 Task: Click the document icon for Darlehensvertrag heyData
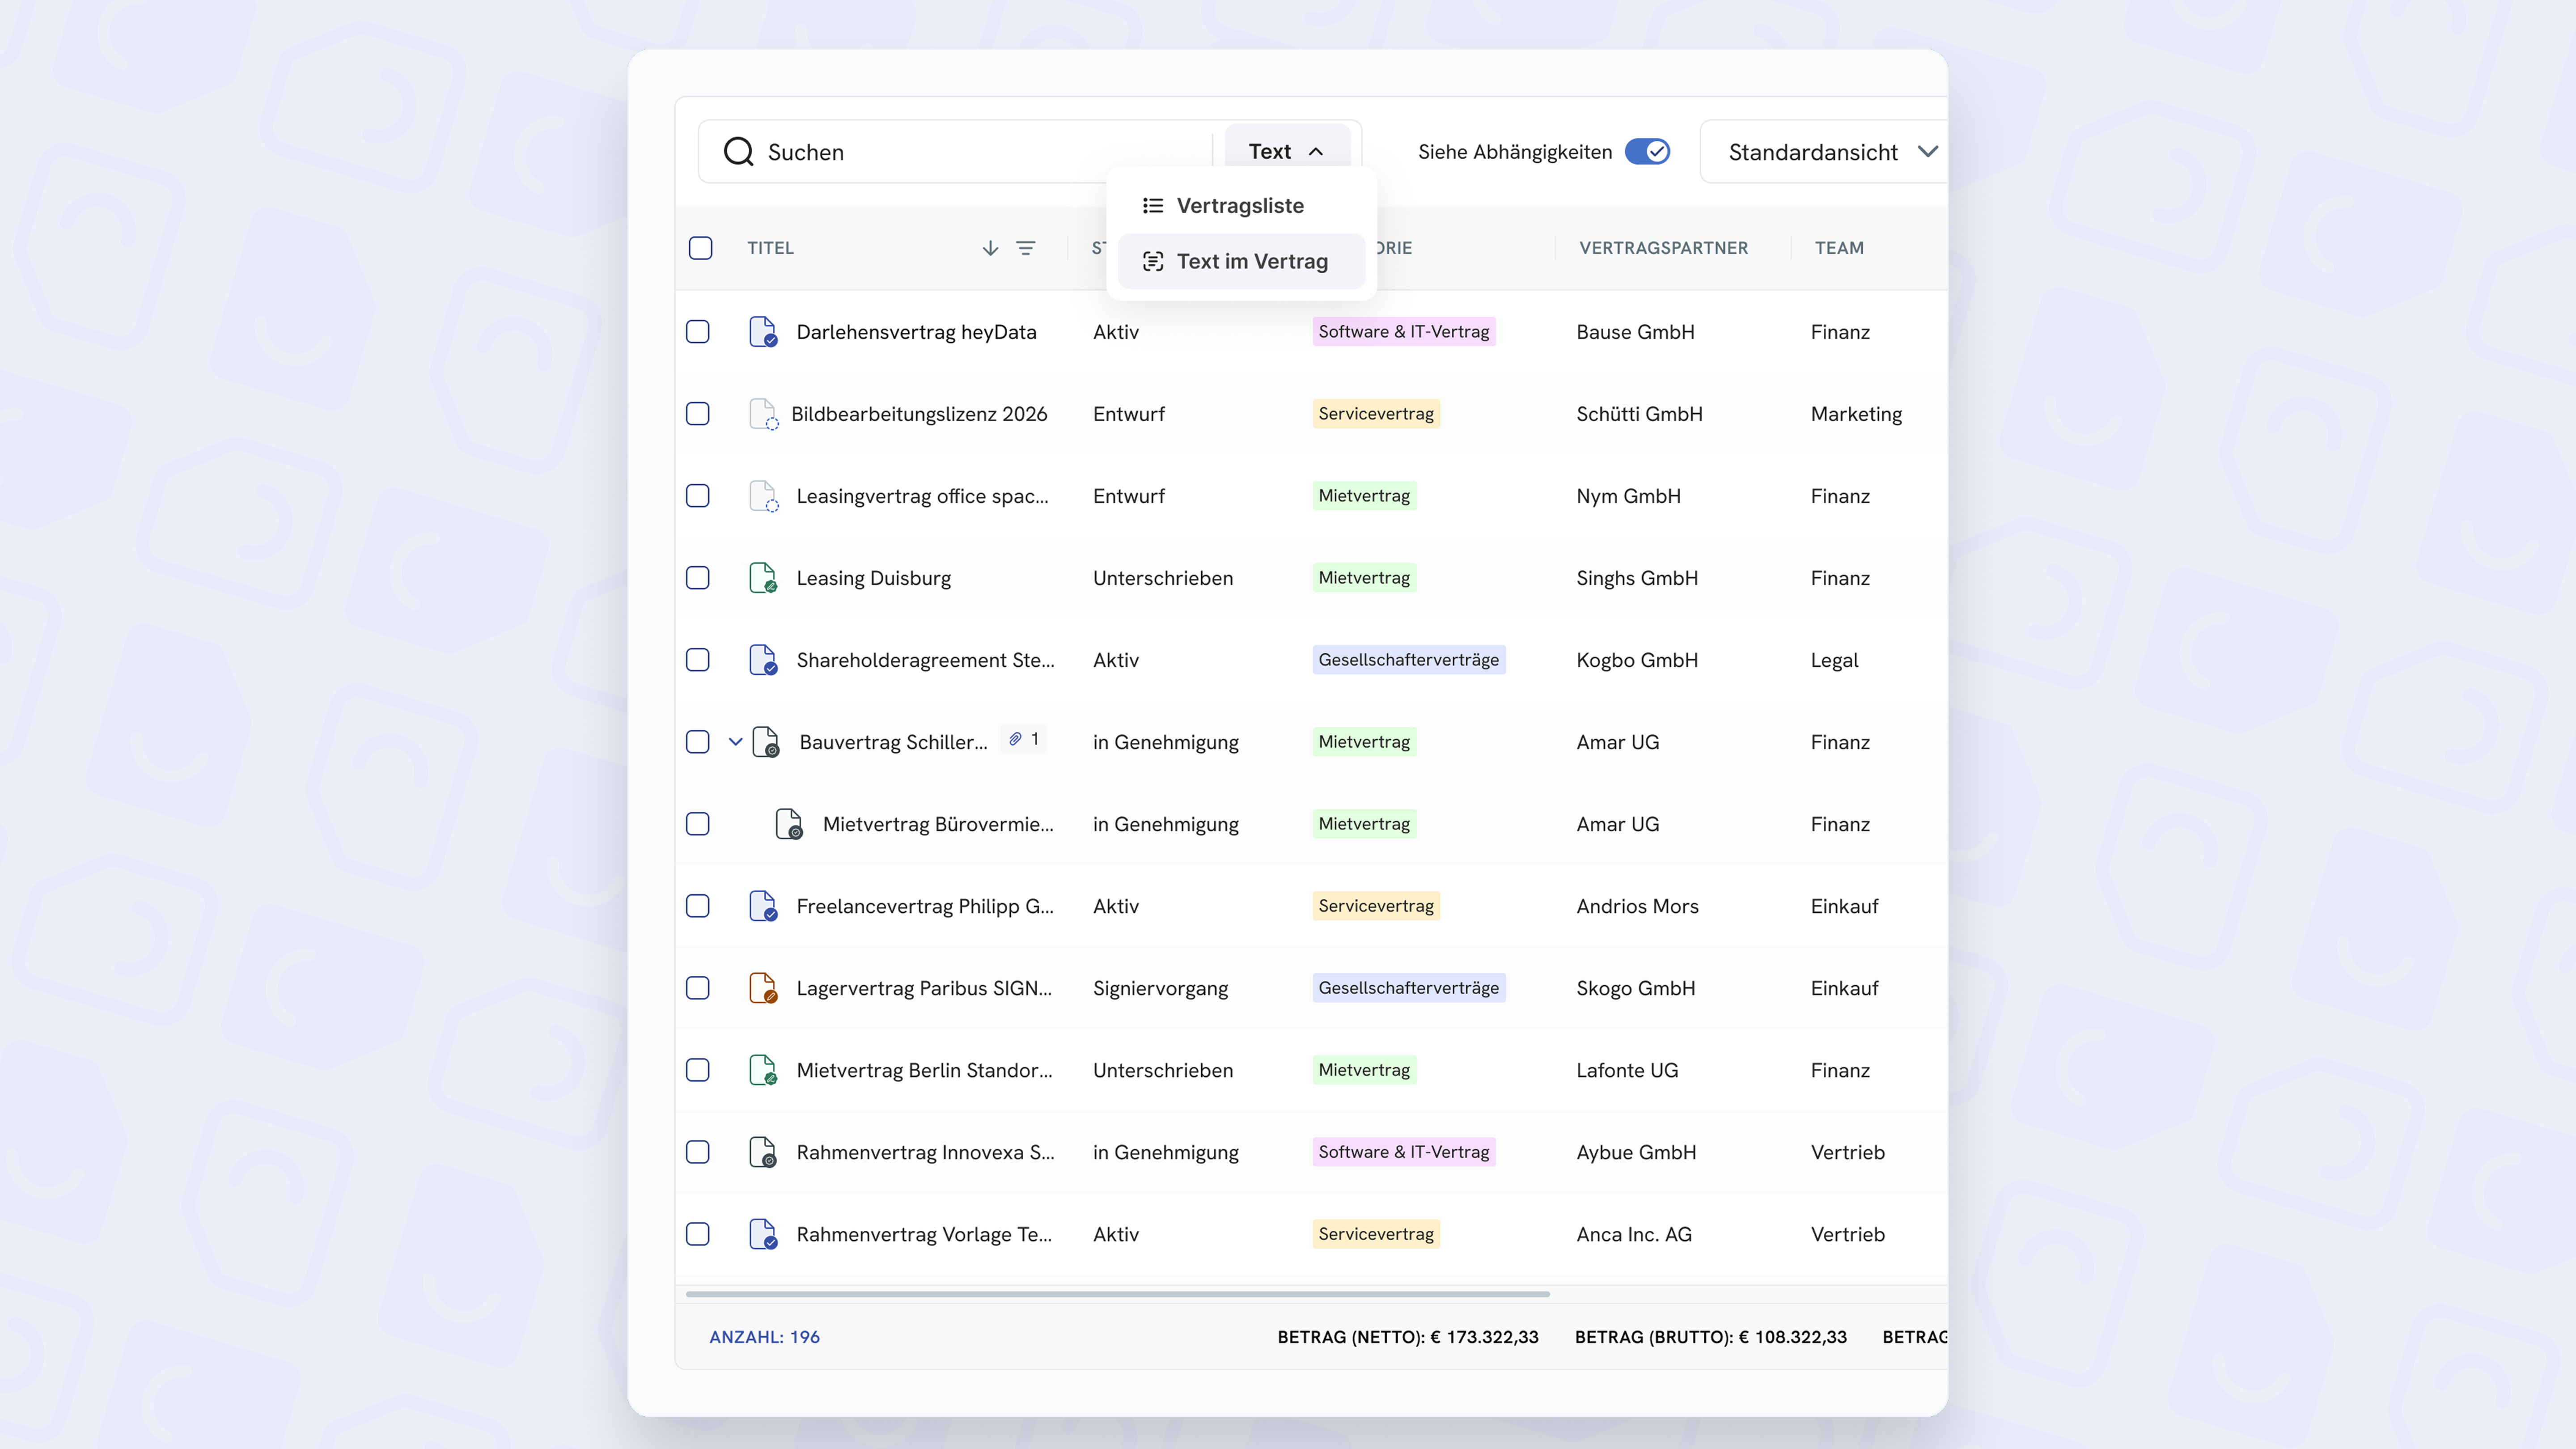tap(763, 332)
